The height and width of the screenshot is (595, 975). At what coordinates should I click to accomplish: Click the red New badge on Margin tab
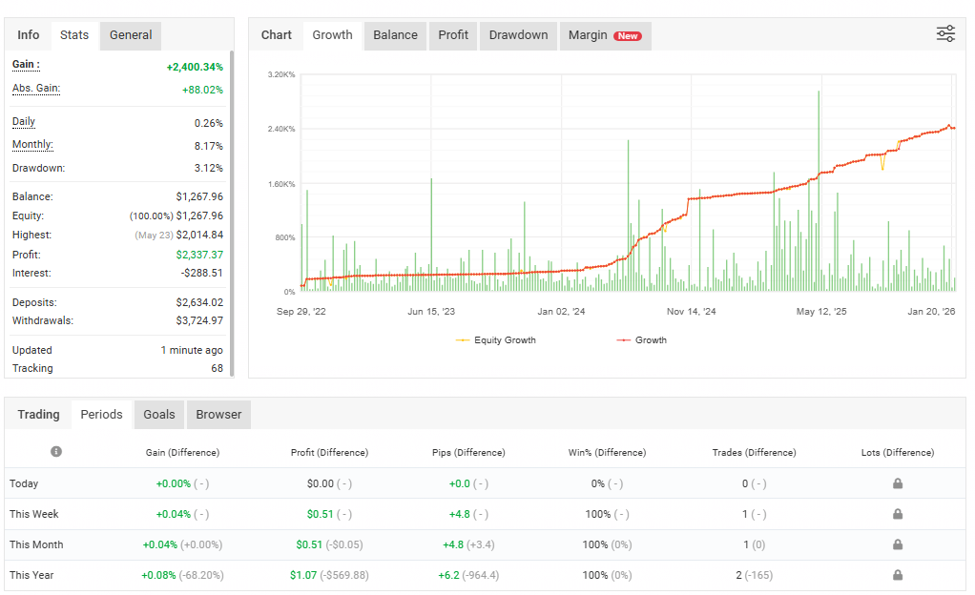[627, 36]
